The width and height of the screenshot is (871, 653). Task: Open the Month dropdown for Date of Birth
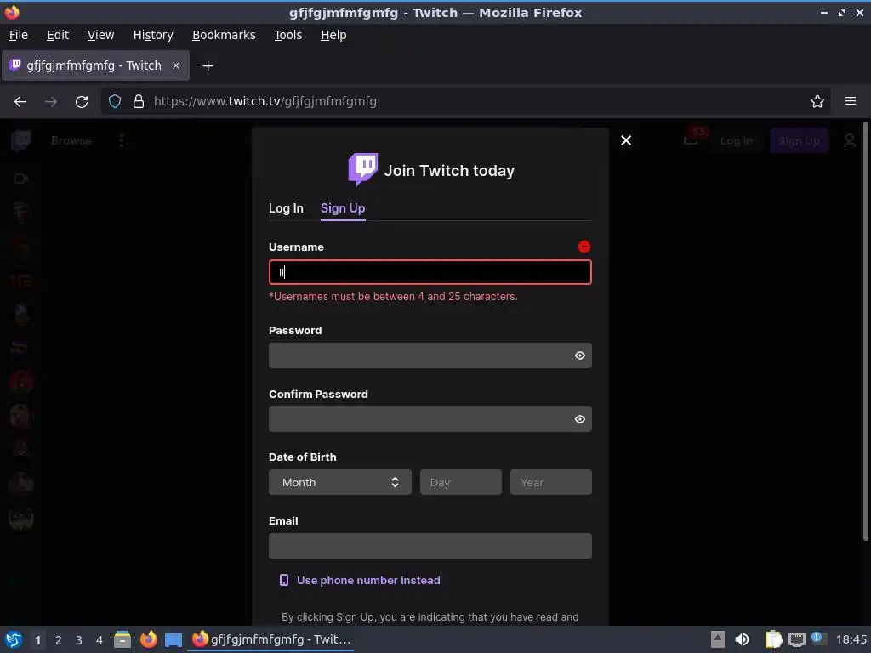[340, 482]
